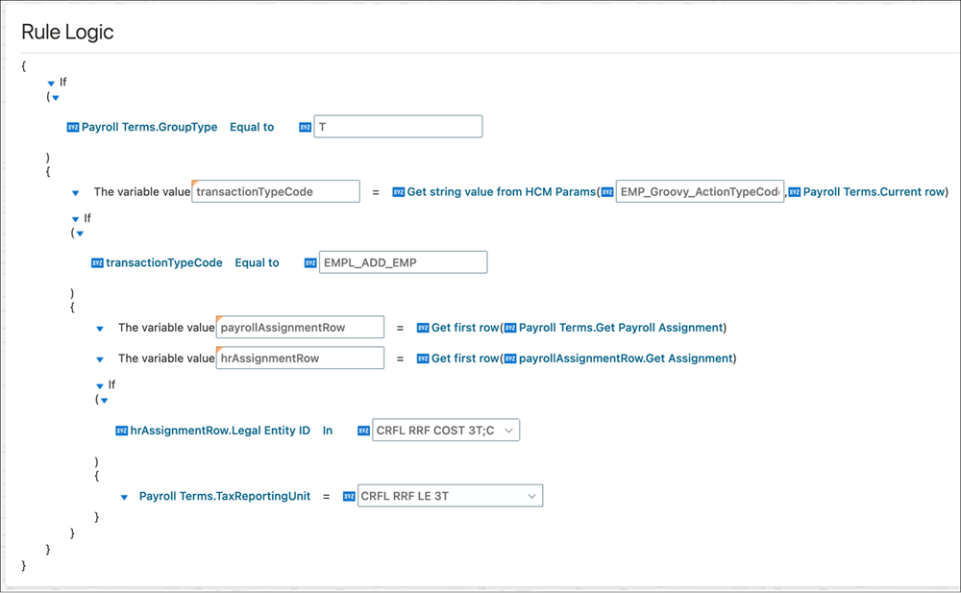Click the XYZ icon before Get first row for payrollAssignmentRow

coord(423,327)
